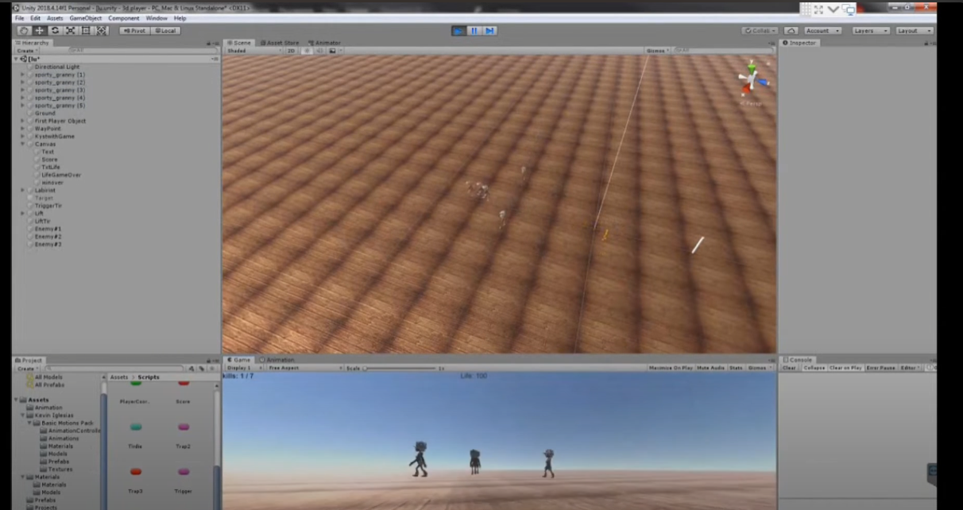Click the Hierarchy panel lock icon
Viewport: 963px width, 510px height.
point(209,43)
